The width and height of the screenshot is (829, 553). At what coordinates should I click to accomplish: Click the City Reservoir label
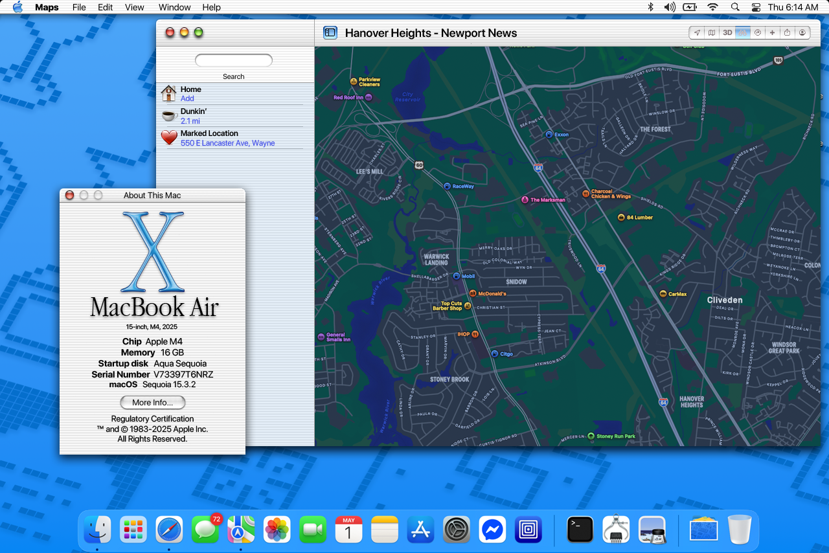click(407, 97)
